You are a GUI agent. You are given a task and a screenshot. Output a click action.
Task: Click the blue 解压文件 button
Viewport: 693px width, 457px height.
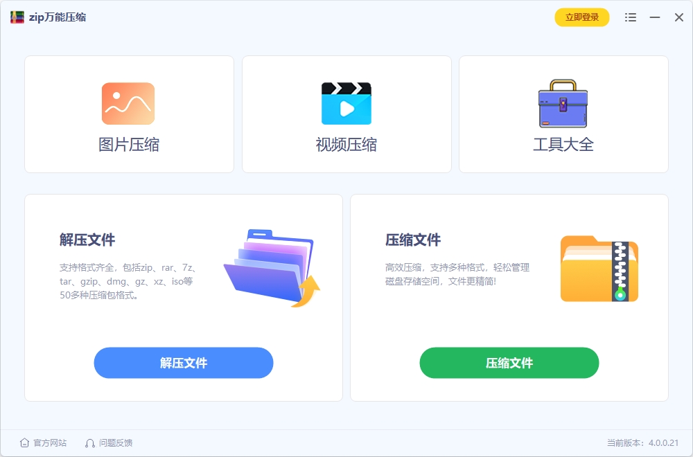pos(184,363)
